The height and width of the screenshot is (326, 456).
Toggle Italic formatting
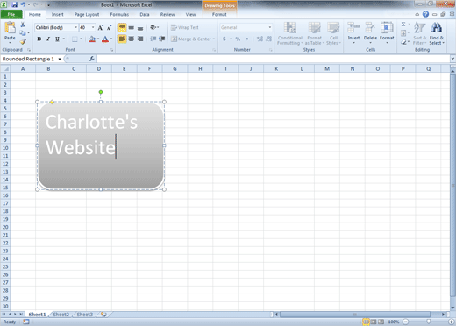tap(48, 39)
